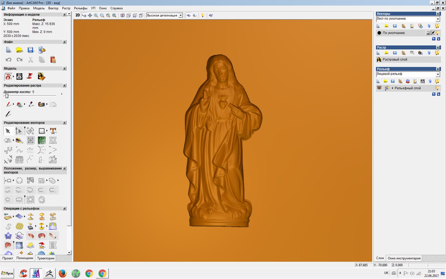The width and height of the screenshot is (446, 279).
Task: Collapse the Информация о модели section
Action: tap(64, 15)
